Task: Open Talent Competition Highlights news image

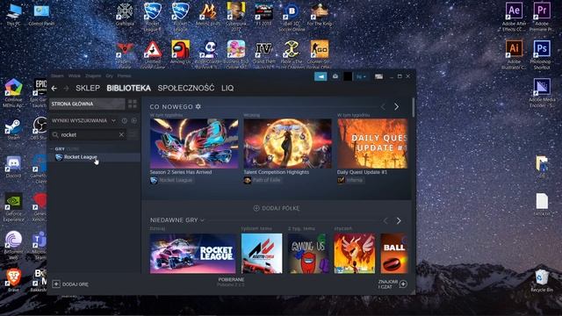Action: (287, 143)
